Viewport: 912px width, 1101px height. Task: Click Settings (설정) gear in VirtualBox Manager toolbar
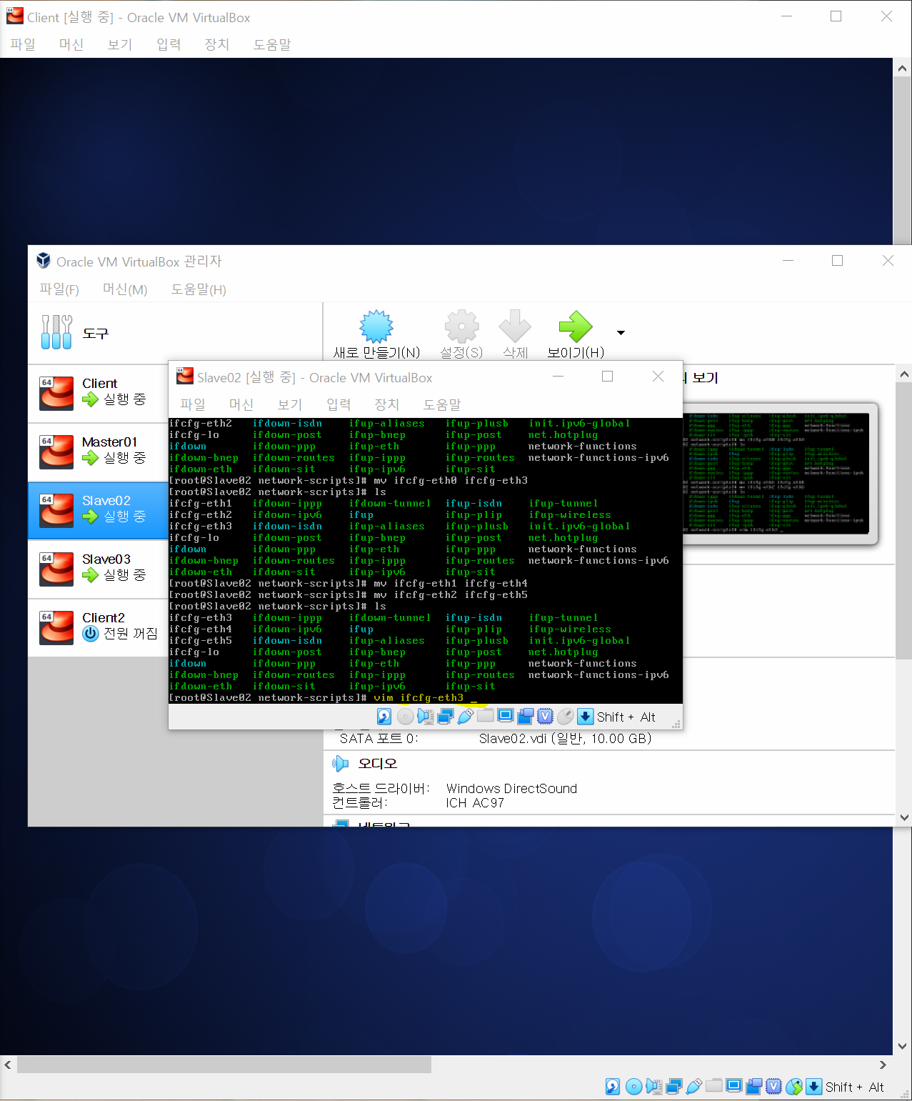[x=461, y=334]
